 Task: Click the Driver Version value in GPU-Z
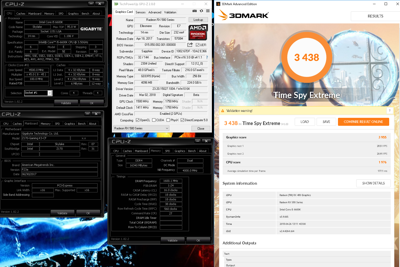[171, 89]
